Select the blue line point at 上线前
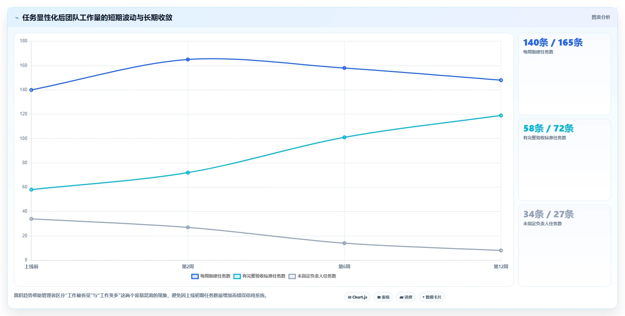Screen dimensions: 625x316 pos(31,90)
